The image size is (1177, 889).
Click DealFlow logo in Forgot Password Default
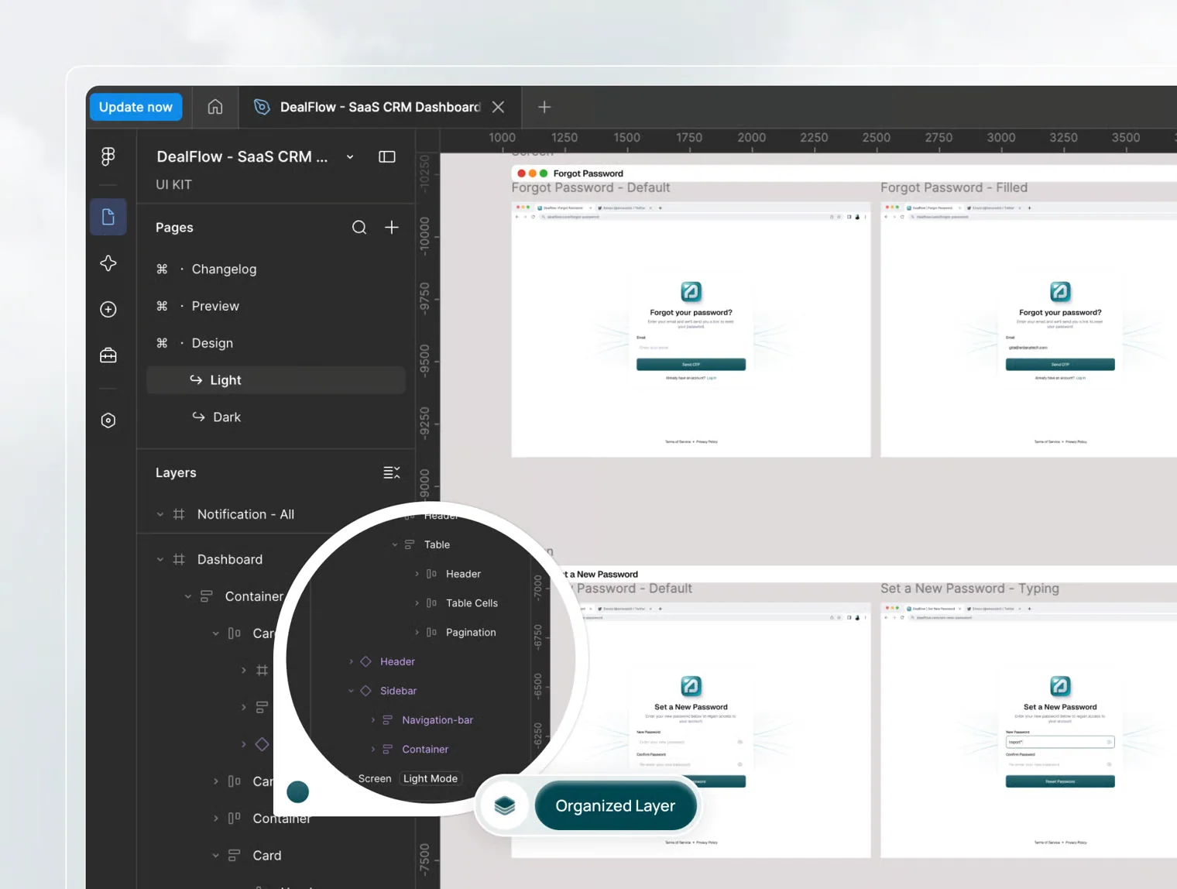(x=691, y=292)
